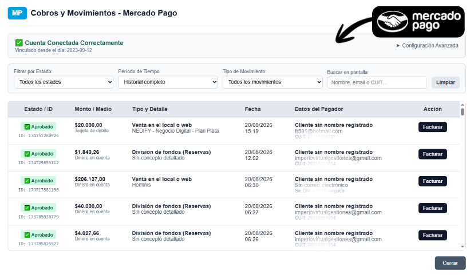Click the table scrollbar down arrow
Viewport: 470px width, 275px height.
(x=463, y=247)
